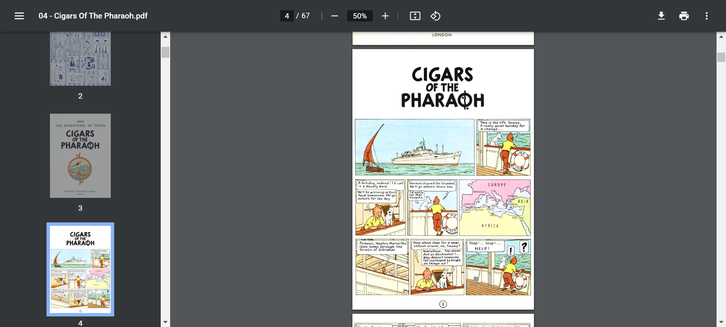Zoom in with the plus icon
This screenshot has height=327, width=726.
385,16
